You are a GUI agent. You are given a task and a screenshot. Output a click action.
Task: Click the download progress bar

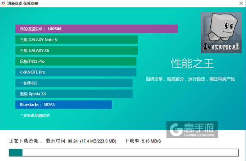click(124, 152)
